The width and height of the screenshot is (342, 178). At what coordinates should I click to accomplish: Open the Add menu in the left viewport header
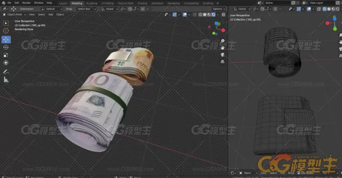[51, 14]
